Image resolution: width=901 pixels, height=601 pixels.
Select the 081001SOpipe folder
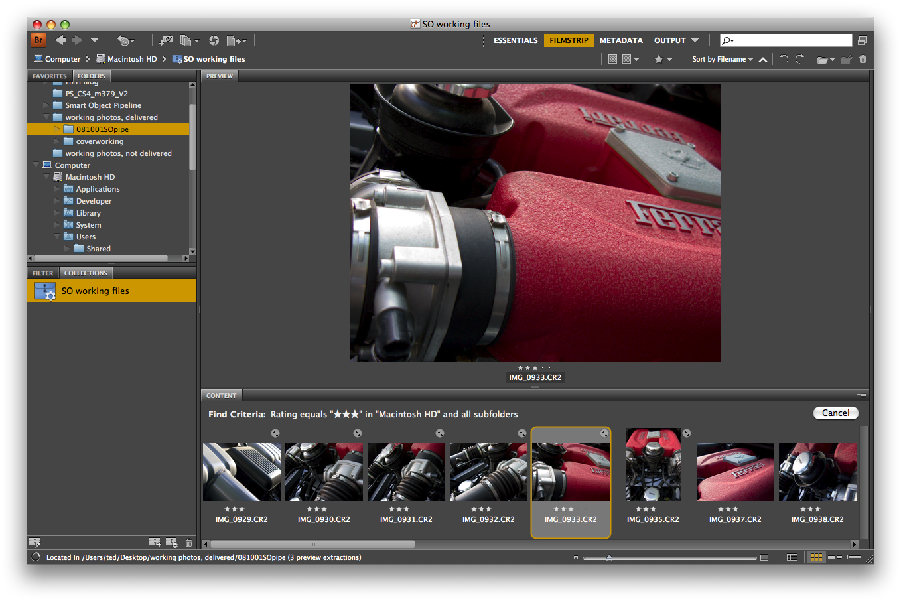coord(108,129)
